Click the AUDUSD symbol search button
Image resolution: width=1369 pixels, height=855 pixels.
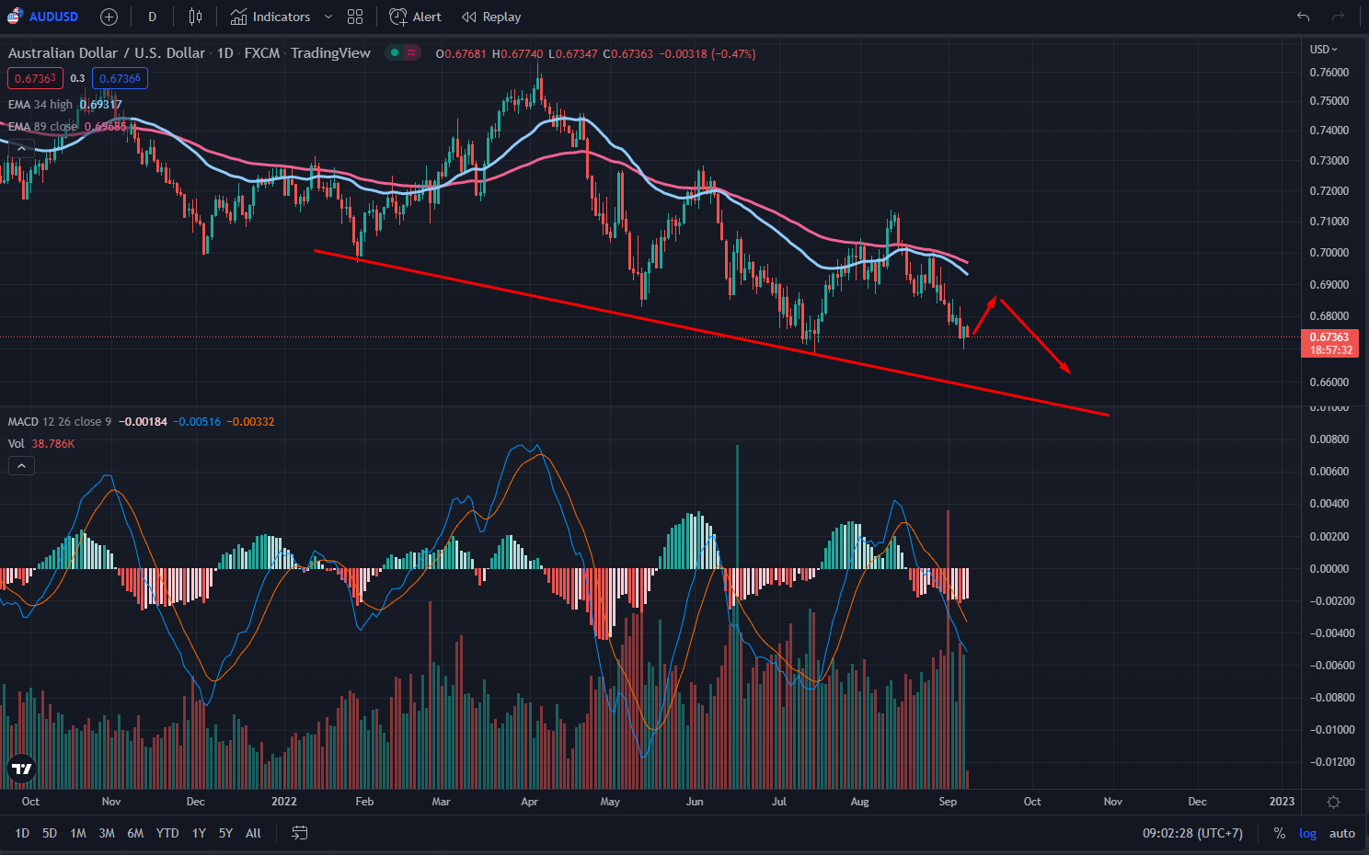coord(43,17)
